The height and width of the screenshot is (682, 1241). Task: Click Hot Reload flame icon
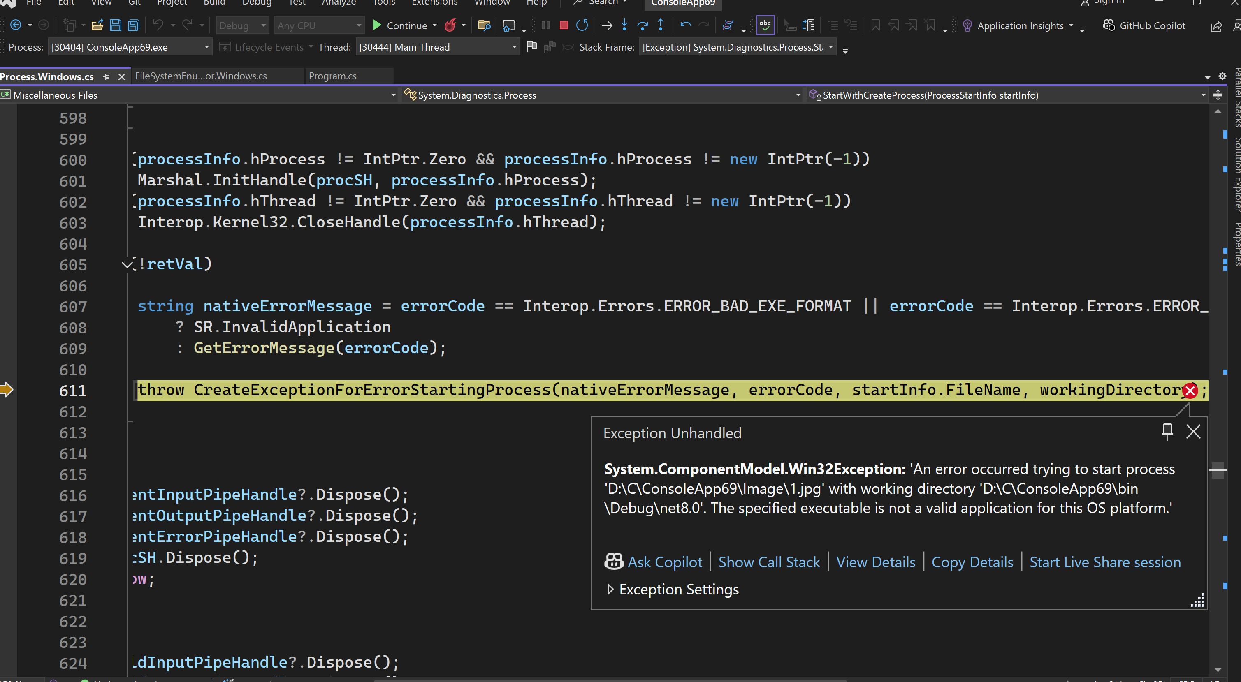pyautogui.click(x=450, y=25)
